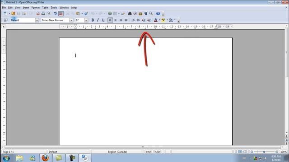The width and height of the screenshot is (289, 162).
Task: Click the zoom slider in status bar
Action: click(264, 152)
